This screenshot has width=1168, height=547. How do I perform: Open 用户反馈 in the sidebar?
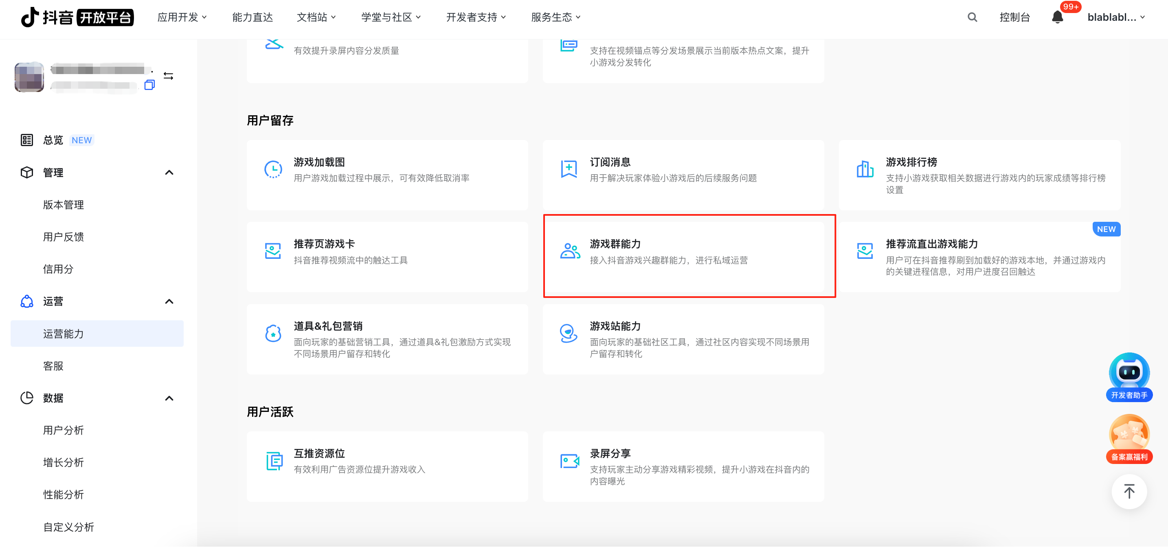coord(64,236)
